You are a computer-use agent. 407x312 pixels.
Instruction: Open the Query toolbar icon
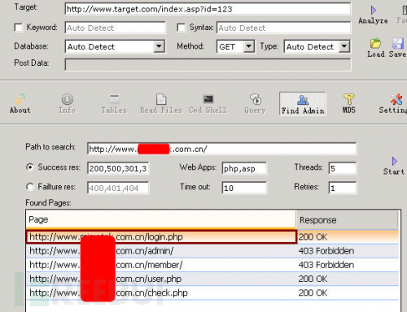(256, 99)
